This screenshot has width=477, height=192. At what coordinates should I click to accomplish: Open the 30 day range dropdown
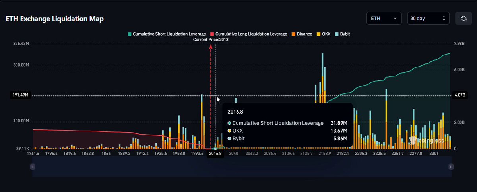(x=428, y=18)
